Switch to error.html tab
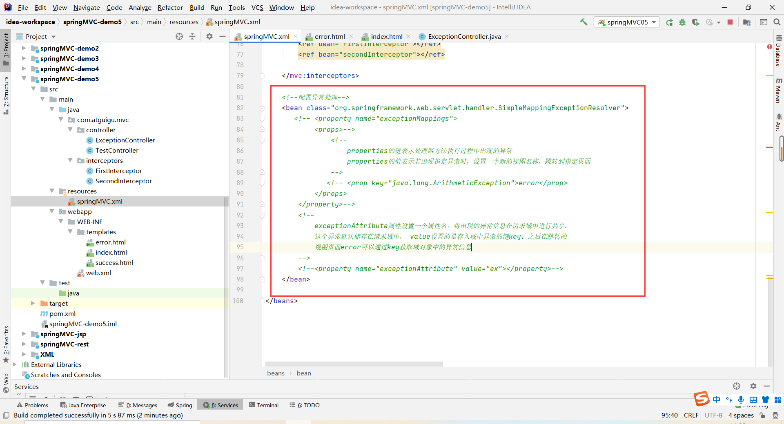Image resolution: width=784 pixels, height=424 pixels. (x=330, y=36)
